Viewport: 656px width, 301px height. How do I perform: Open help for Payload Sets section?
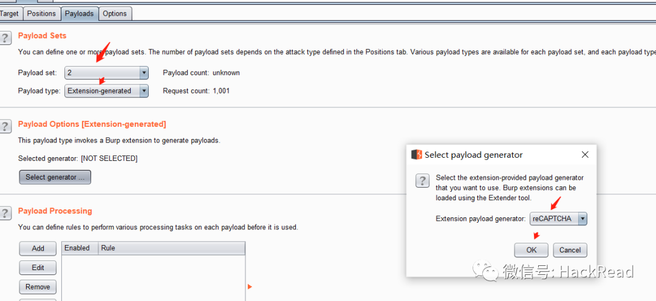coord(4,38)
